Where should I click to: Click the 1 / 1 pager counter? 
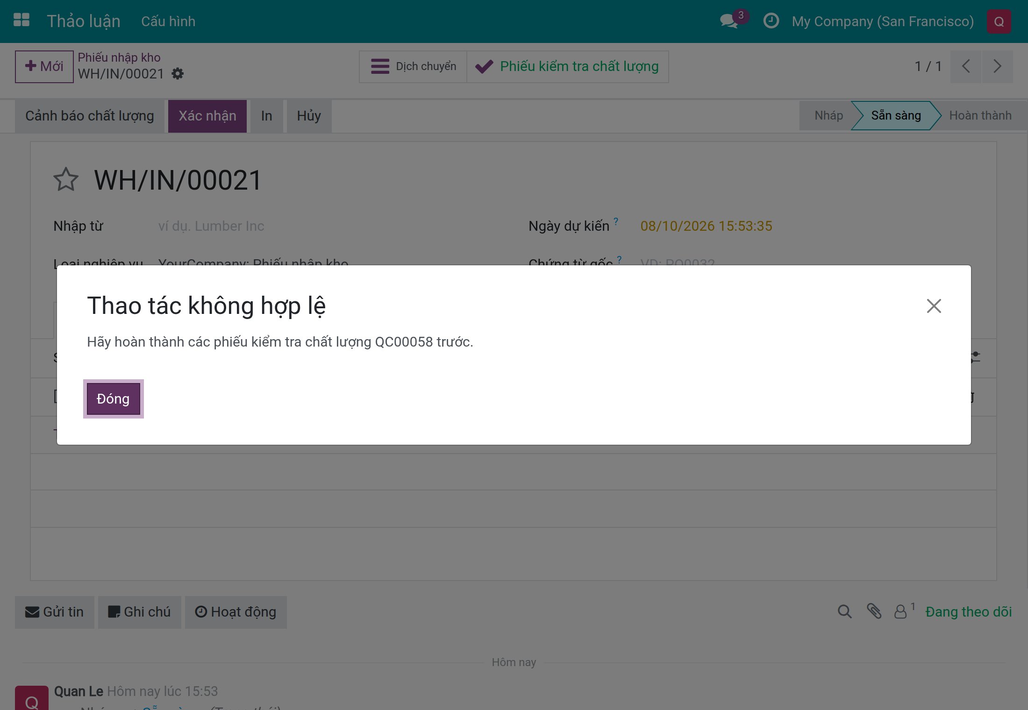928,66
